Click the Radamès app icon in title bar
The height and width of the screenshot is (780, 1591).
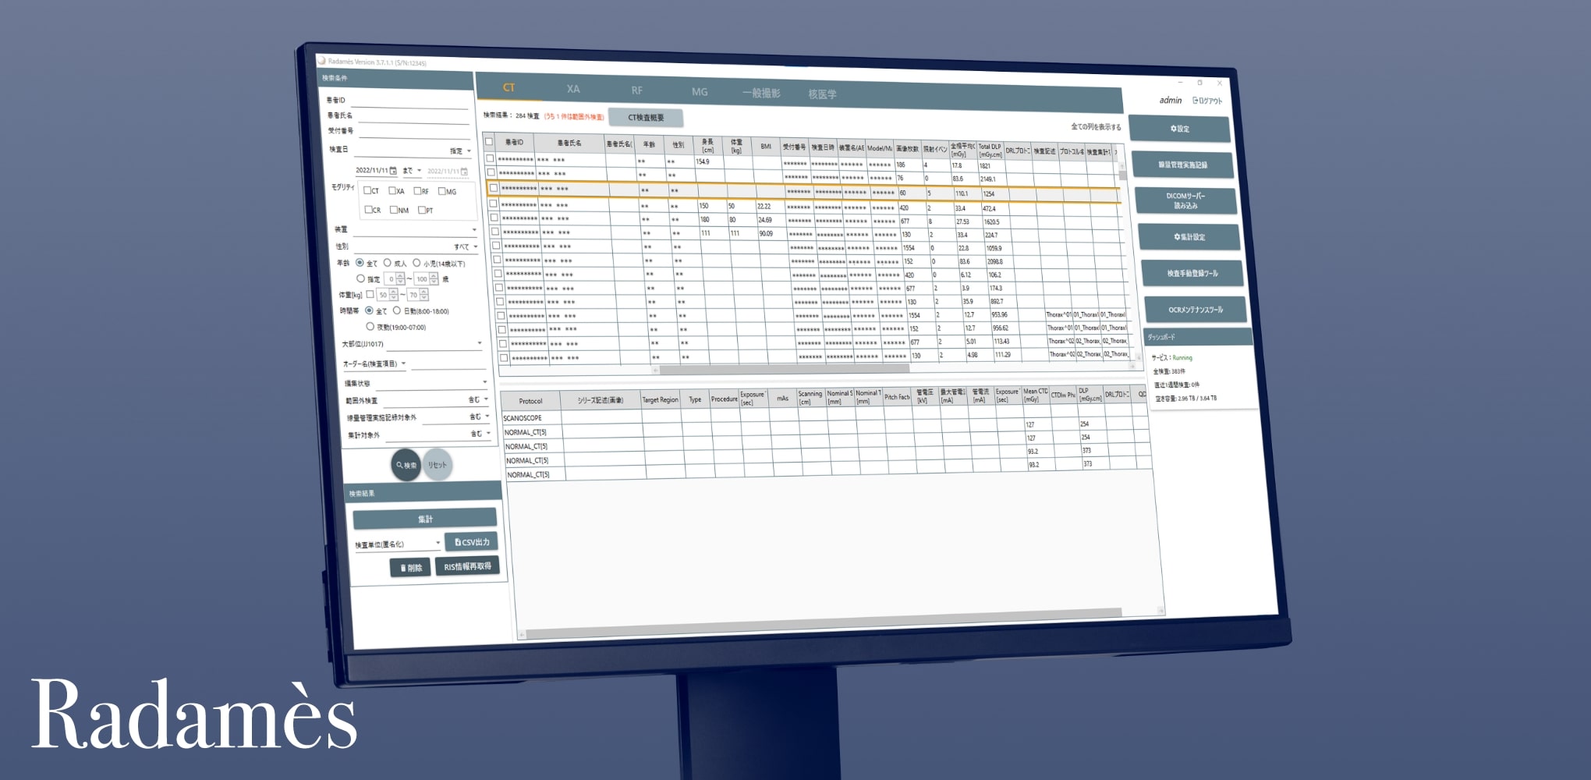coord(321,60)
